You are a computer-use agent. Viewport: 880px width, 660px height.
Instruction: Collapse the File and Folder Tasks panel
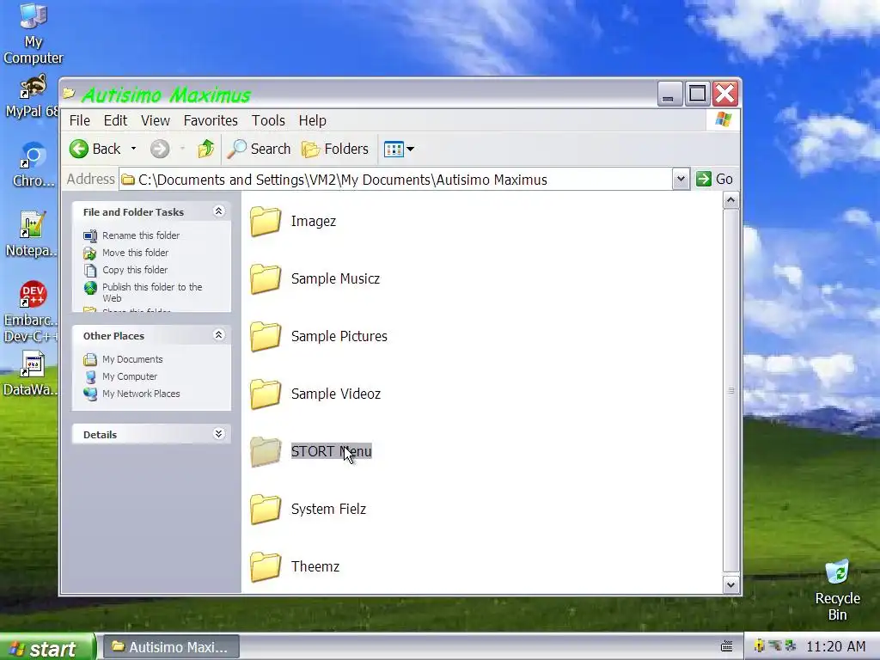click(219, 211)
